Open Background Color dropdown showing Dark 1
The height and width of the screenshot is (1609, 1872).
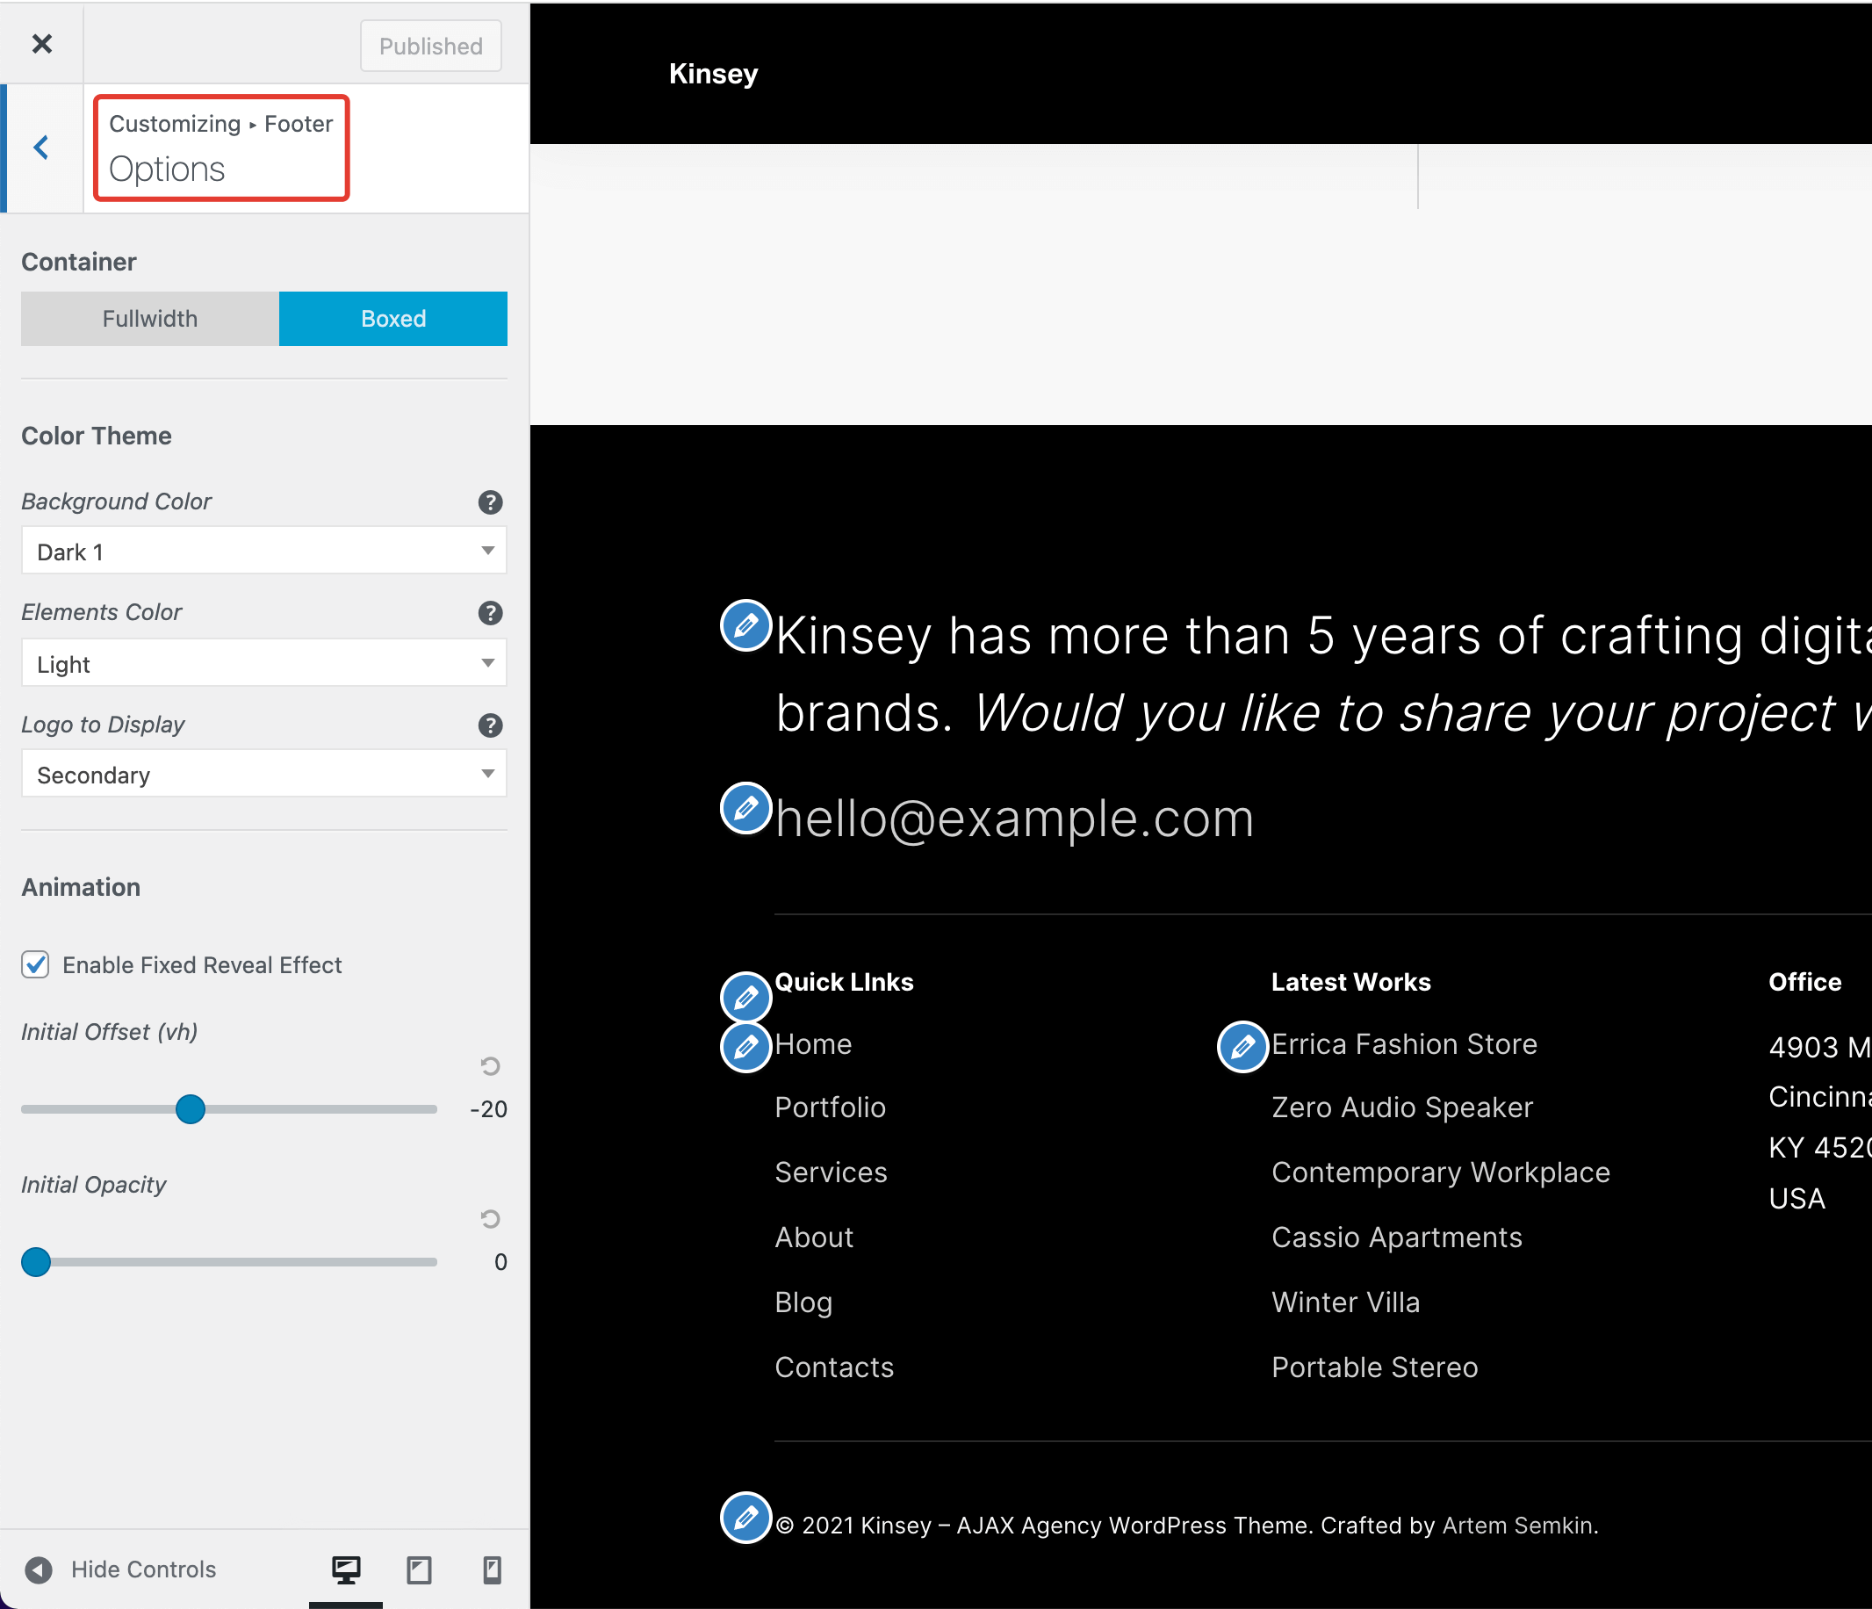coord(263,552)
